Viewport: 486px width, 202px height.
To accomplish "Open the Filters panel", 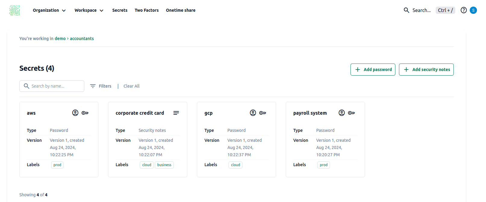I will tap(101, 86).
